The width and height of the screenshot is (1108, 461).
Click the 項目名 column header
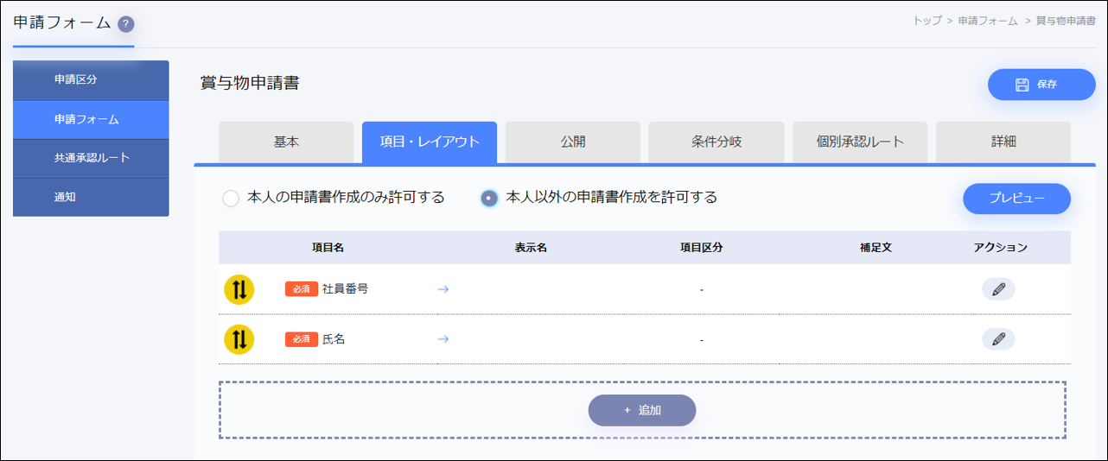328,247
